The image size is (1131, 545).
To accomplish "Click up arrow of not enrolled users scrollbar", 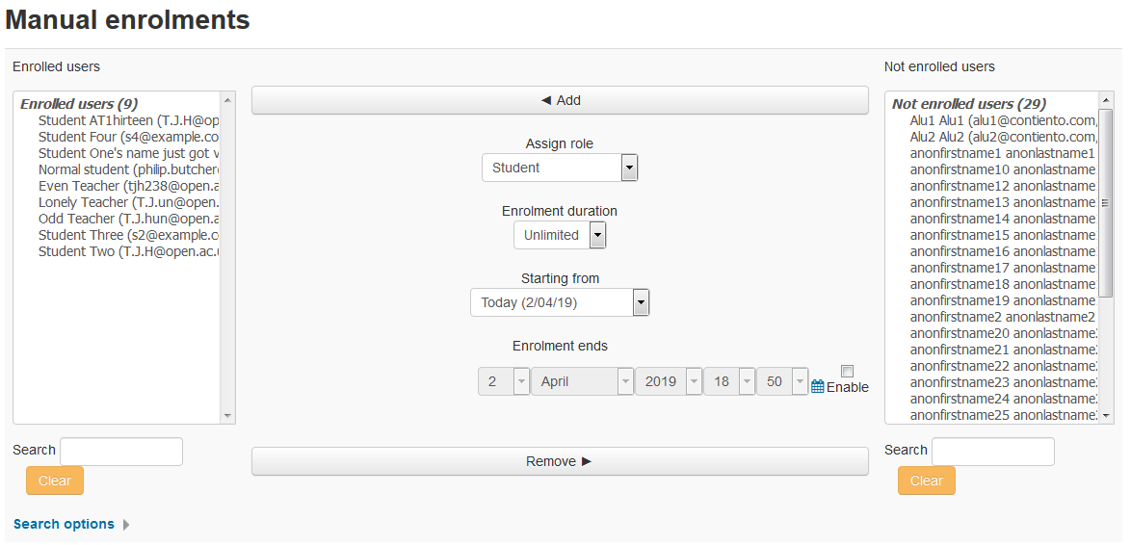I will point(1106,99).
